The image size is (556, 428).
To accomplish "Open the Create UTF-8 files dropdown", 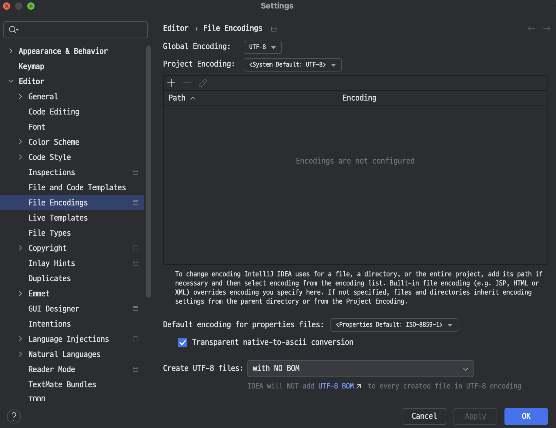I will (x=360, y=369).
